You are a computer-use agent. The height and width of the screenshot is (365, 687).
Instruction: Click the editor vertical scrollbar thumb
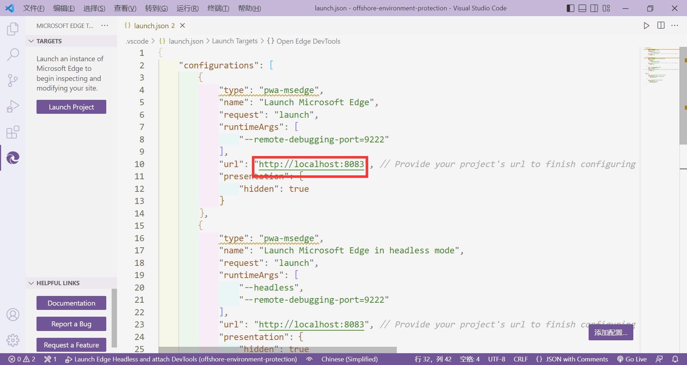point(683,96)
